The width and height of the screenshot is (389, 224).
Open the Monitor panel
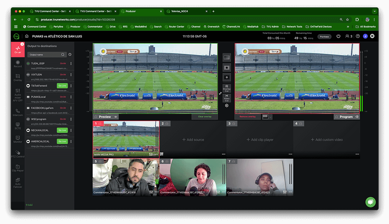[18, 139]
